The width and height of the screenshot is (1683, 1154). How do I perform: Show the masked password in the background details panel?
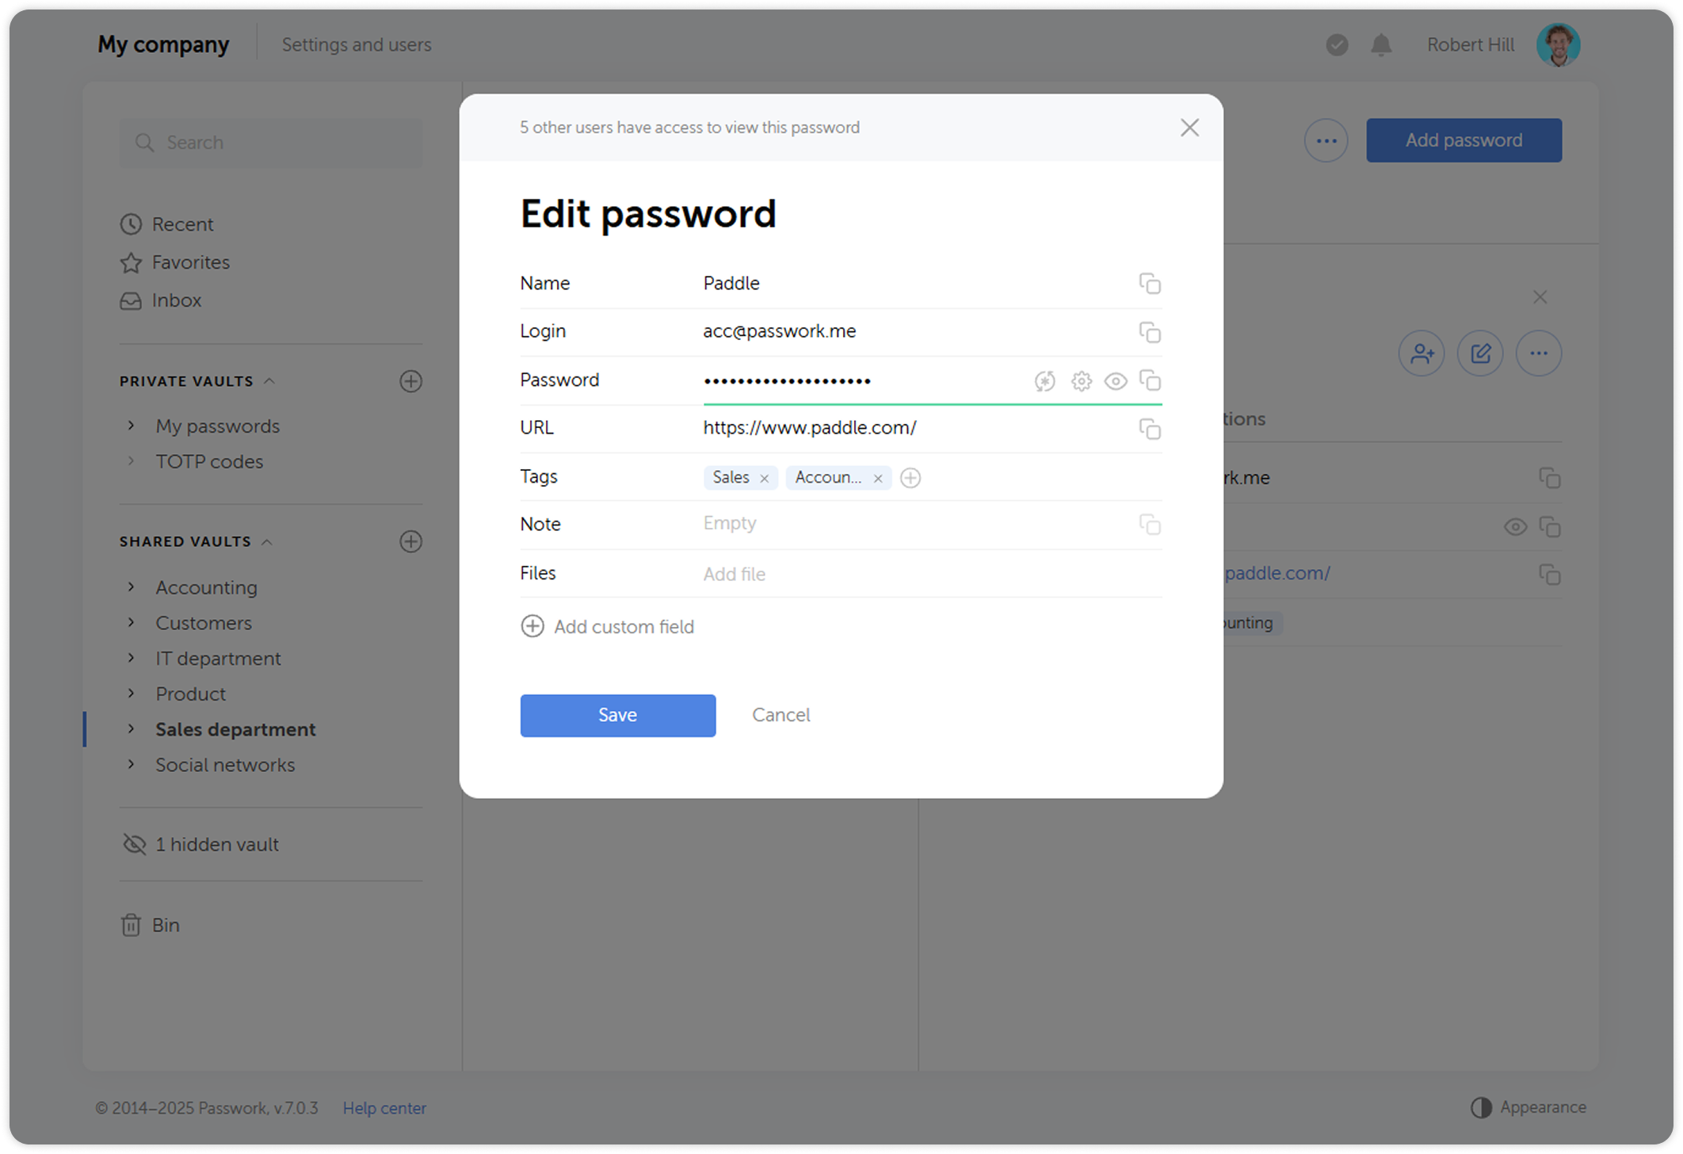tap(1515, 526)
